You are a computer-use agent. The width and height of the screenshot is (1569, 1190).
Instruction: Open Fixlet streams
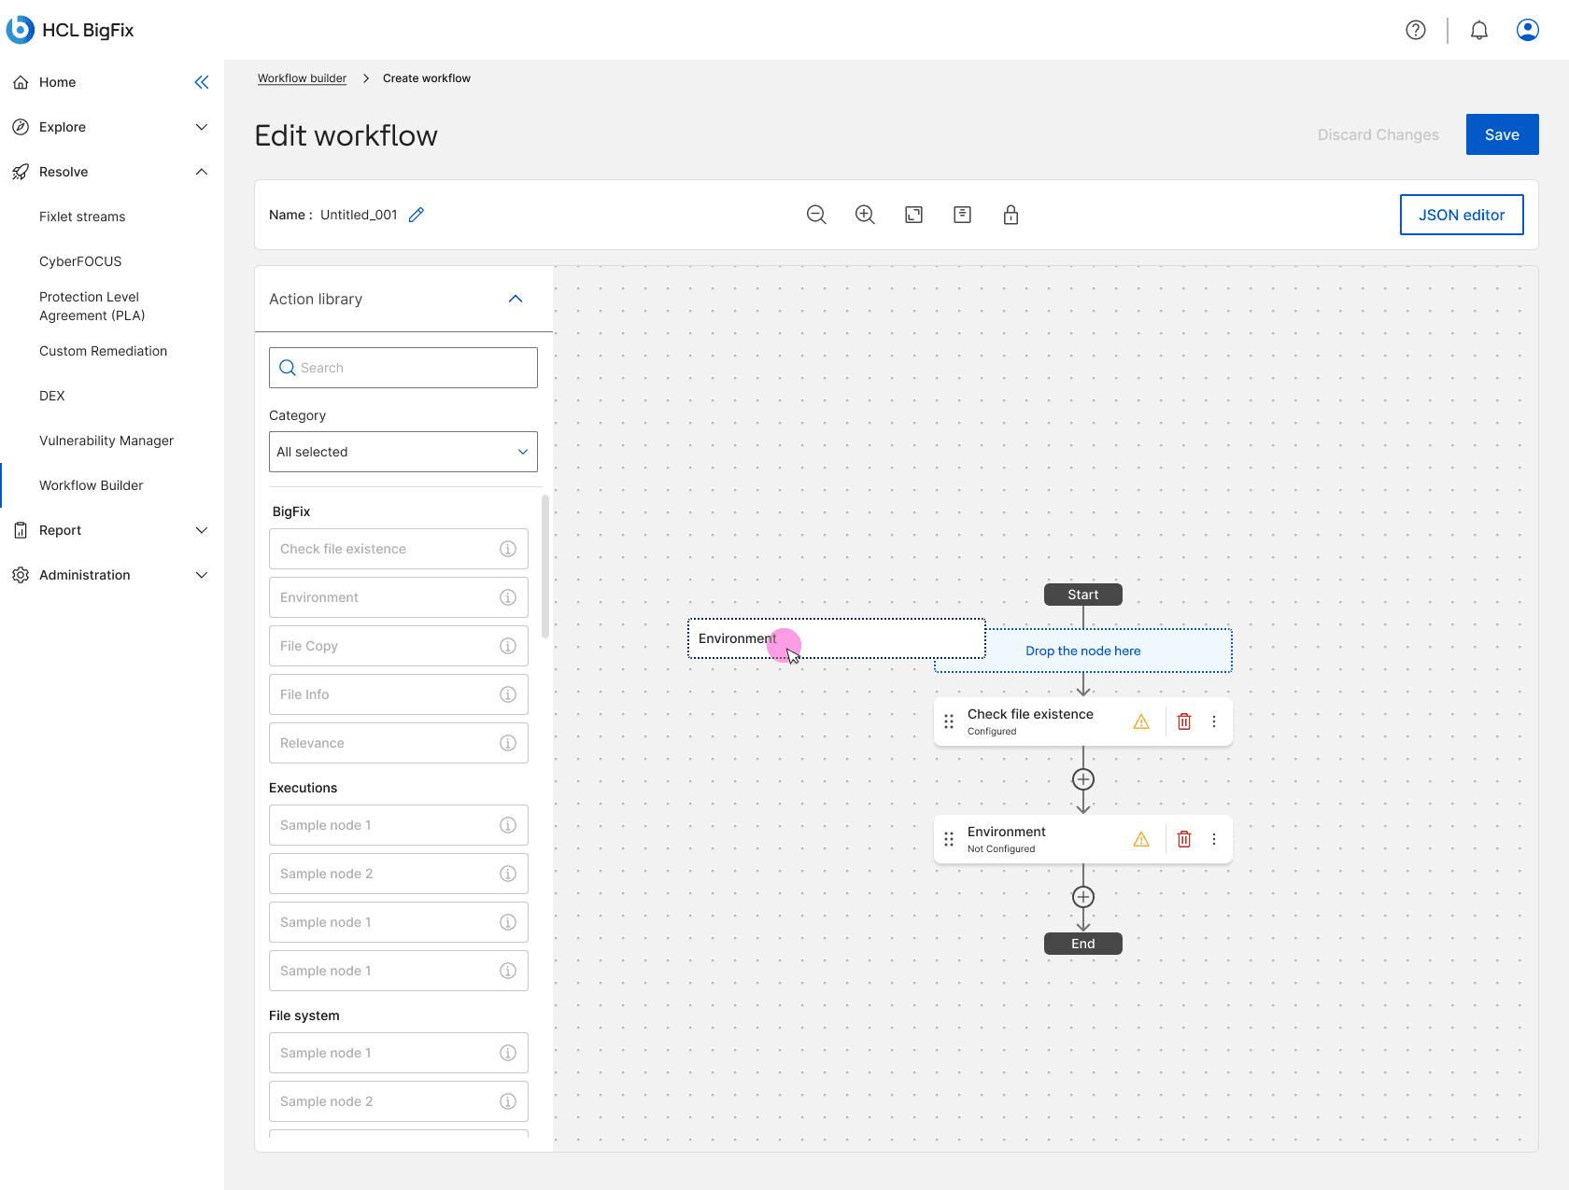82,217
